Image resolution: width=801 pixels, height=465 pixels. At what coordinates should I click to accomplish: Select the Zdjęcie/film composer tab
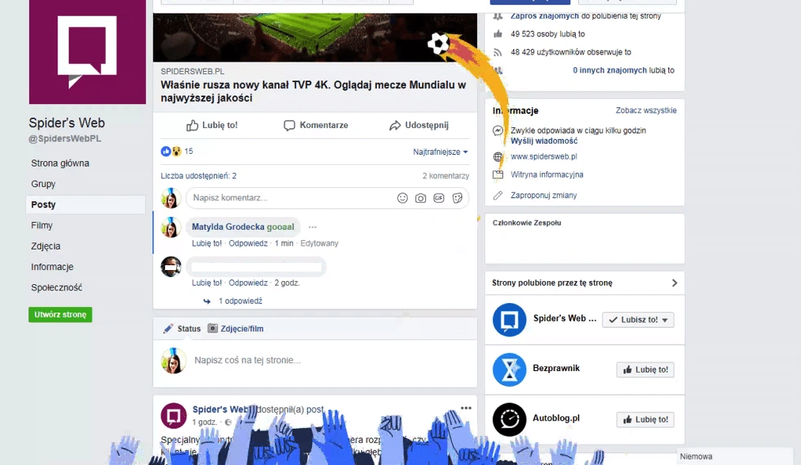tap(236, 328)
